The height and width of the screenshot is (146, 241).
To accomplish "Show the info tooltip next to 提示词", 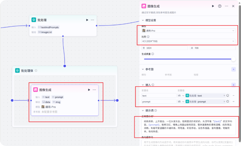I will pyautogui.click(x=155, y=110).
